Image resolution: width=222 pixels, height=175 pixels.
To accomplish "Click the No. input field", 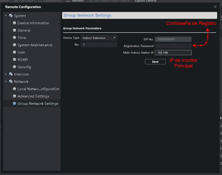I will [99, 45].
